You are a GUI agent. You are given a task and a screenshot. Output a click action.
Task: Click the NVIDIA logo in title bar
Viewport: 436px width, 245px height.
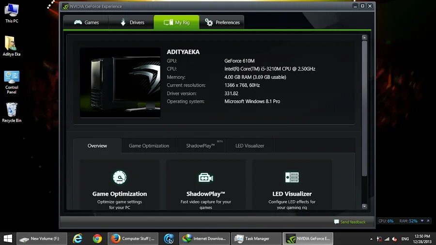65,6
